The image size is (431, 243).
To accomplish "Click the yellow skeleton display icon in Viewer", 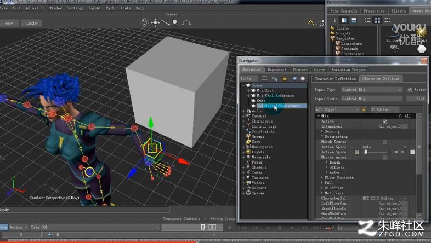I will (311, 22).
